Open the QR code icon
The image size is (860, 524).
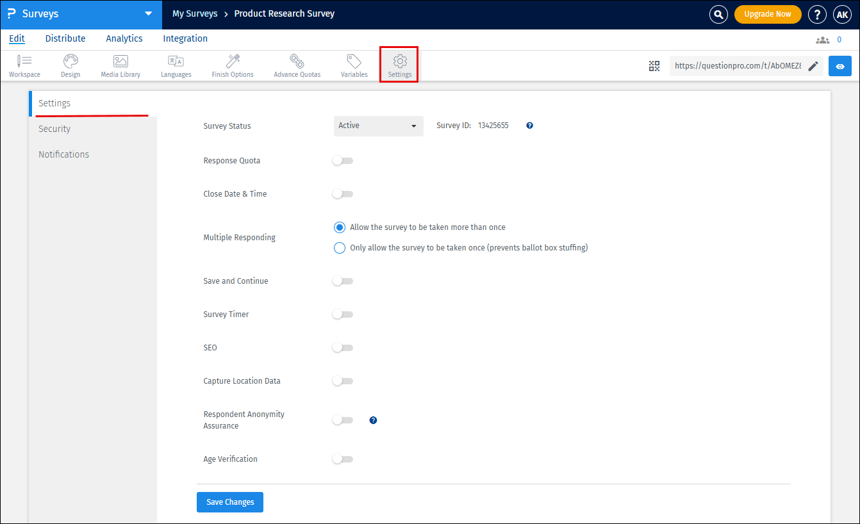[654, 65]
